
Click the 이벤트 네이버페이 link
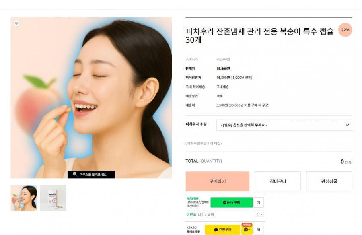click(x=200, y=214)
